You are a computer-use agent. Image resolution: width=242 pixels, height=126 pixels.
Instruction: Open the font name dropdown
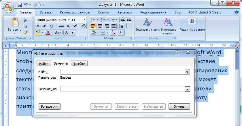tap(69, 20)
